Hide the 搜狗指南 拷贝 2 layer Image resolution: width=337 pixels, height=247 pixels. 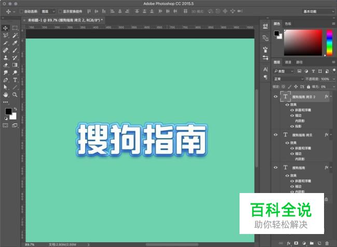(275, 97)
